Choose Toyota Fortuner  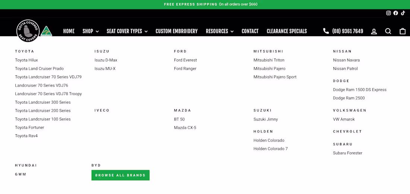point(29,128)
